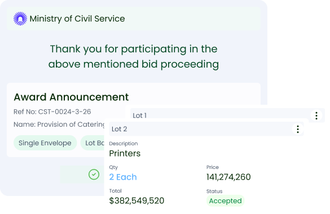
Task: Click the Ministry of Civil Service logo icon
Action: tap(20, 19)
